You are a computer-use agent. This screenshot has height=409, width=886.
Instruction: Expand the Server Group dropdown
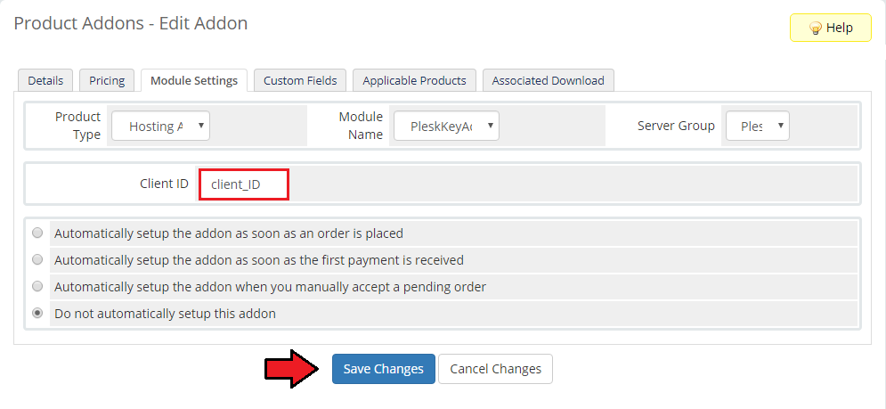[x=757, y=127]
